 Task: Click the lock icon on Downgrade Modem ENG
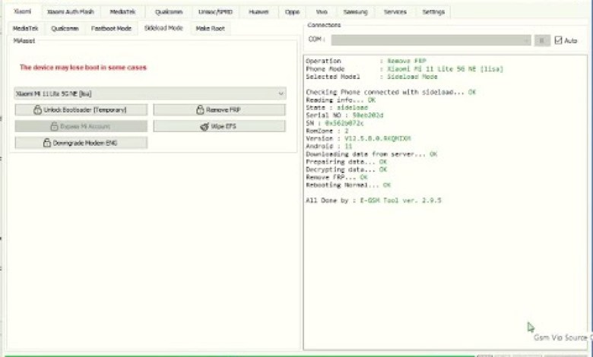[x=46, y=143]
